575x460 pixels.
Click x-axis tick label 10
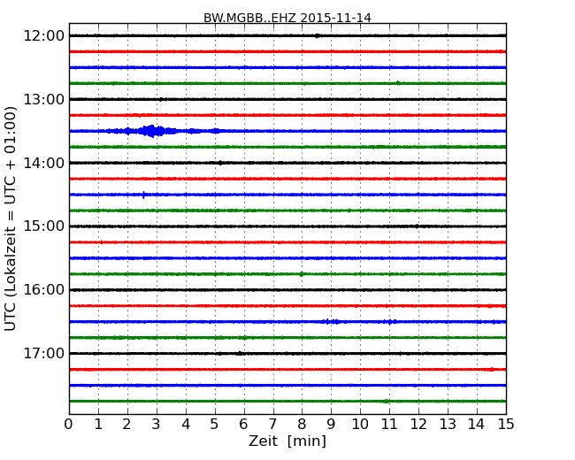coord(360,424)
